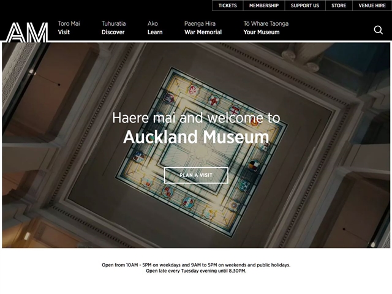Click the weekday opening hours text line
Image resolution: width=392 pixels, height=294 pixels.
point(196,265)
